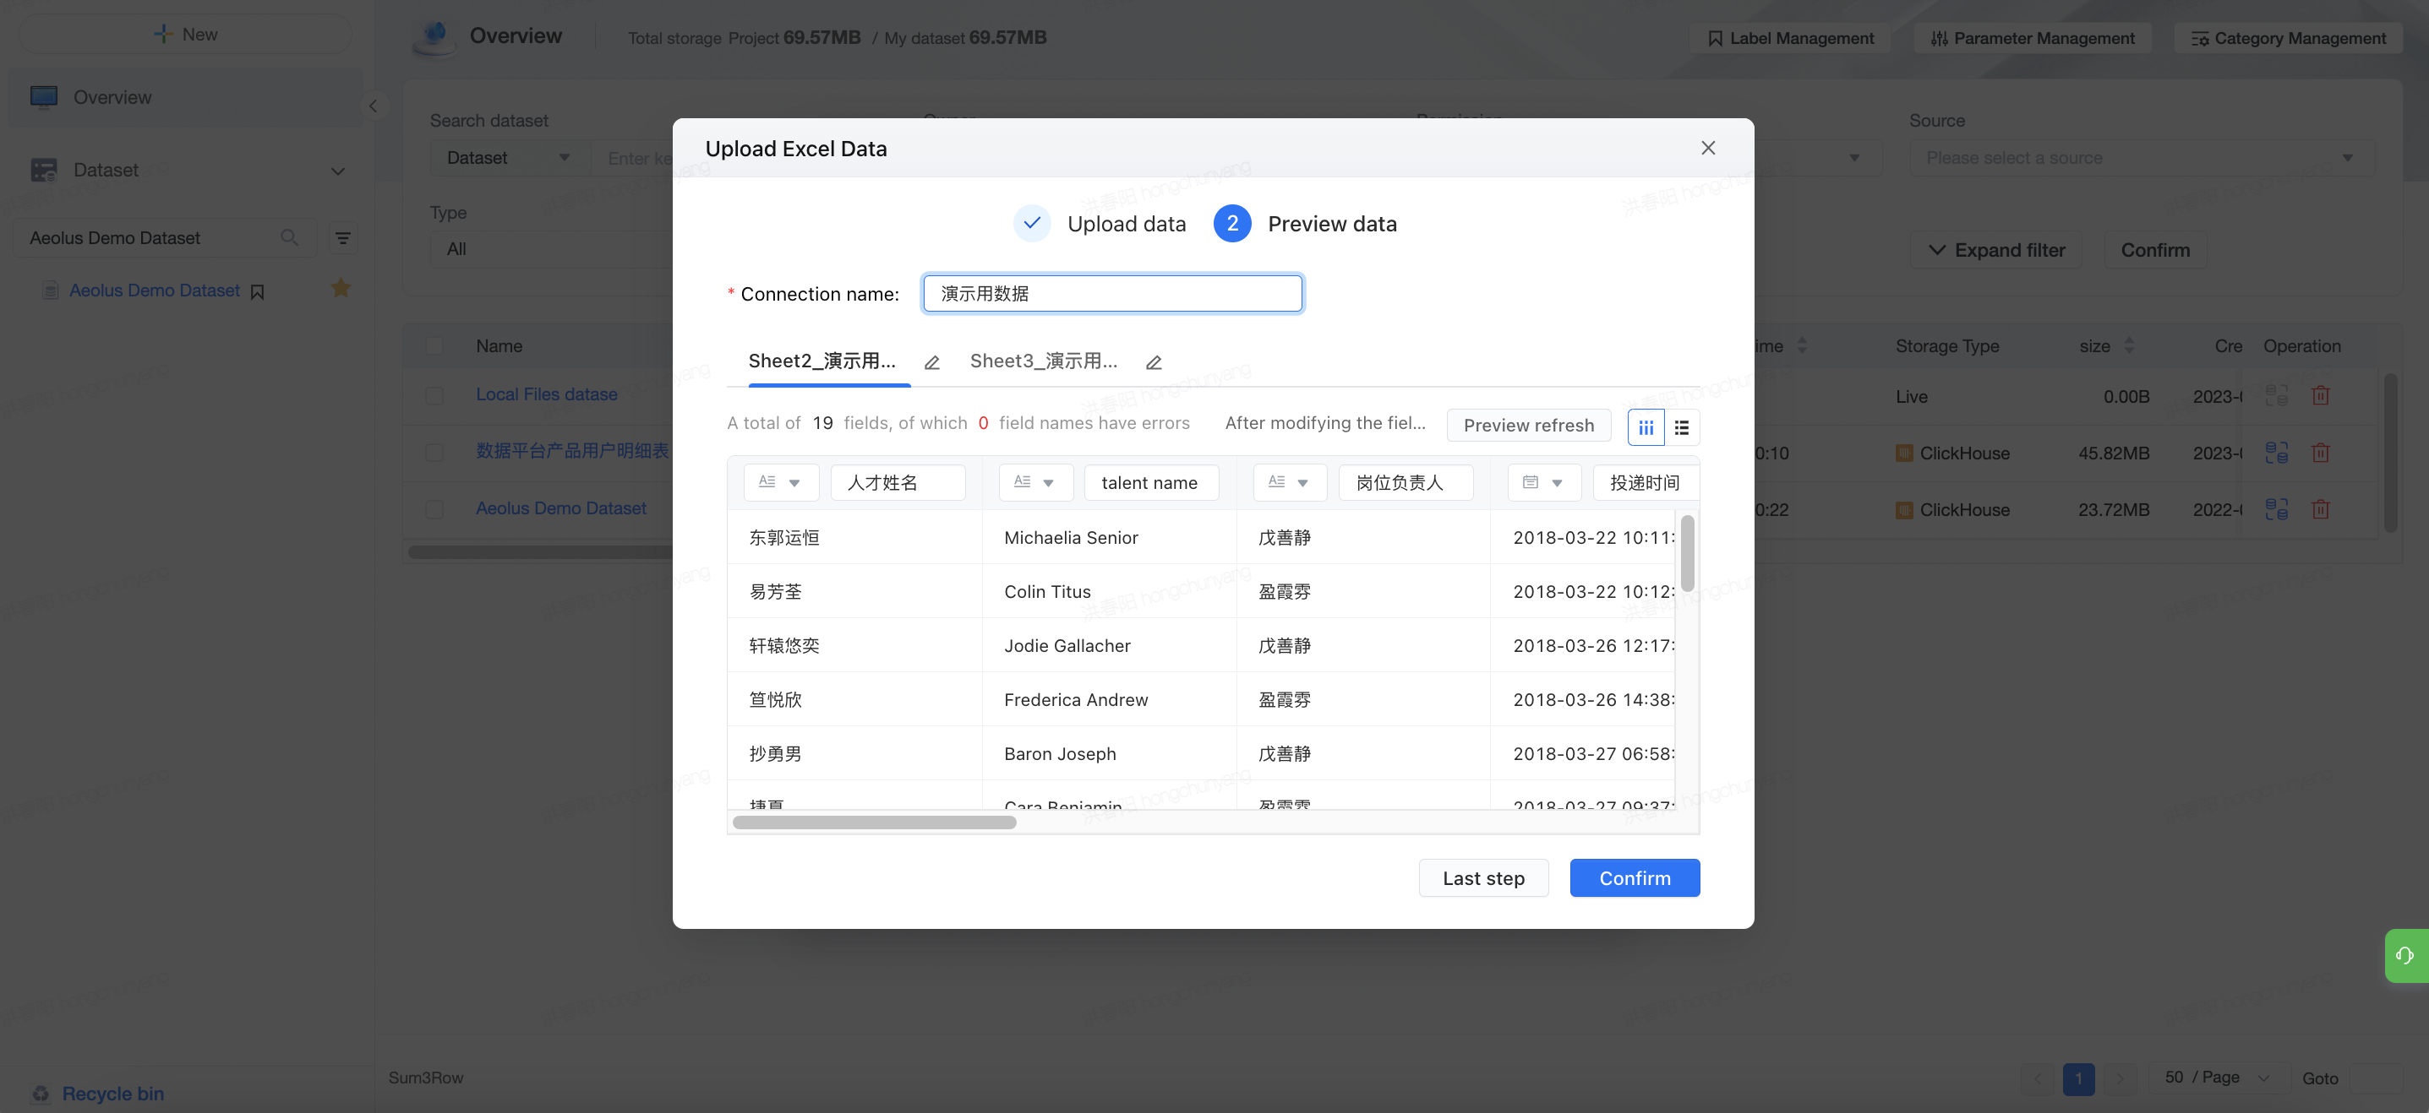Click the sort arrows on the time column
The image size is (2429, 1113).
[x=1802, y=346]
